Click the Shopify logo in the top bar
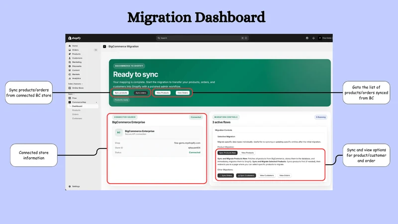This screenshot has width=398, height=224. (74, 38)
